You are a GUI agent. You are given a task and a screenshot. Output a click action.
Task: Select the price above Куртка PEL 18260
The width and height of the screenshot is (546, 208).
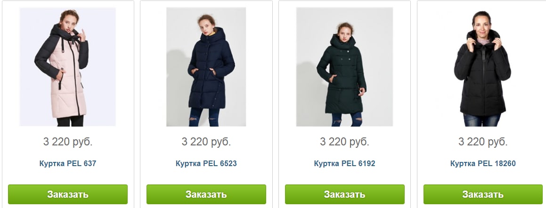483,142
